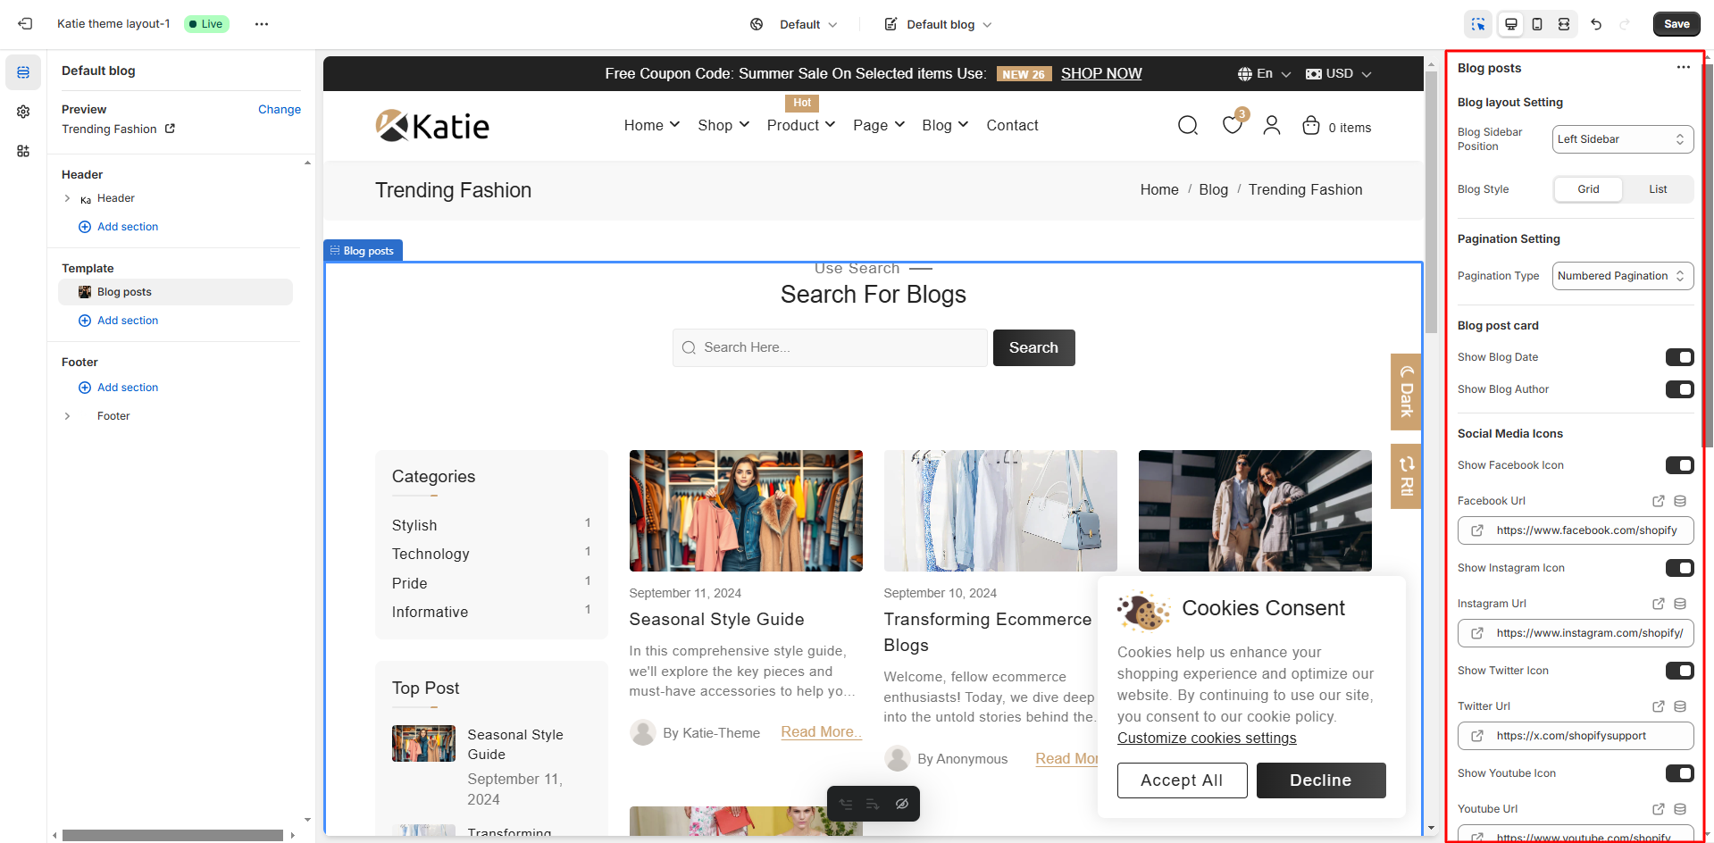1714x843 pixels.
Task: Open the App embeds sidebar icon
Action: coord(23,151)
